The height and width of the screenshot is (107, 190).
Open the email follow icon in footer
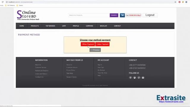coord(143,78)
